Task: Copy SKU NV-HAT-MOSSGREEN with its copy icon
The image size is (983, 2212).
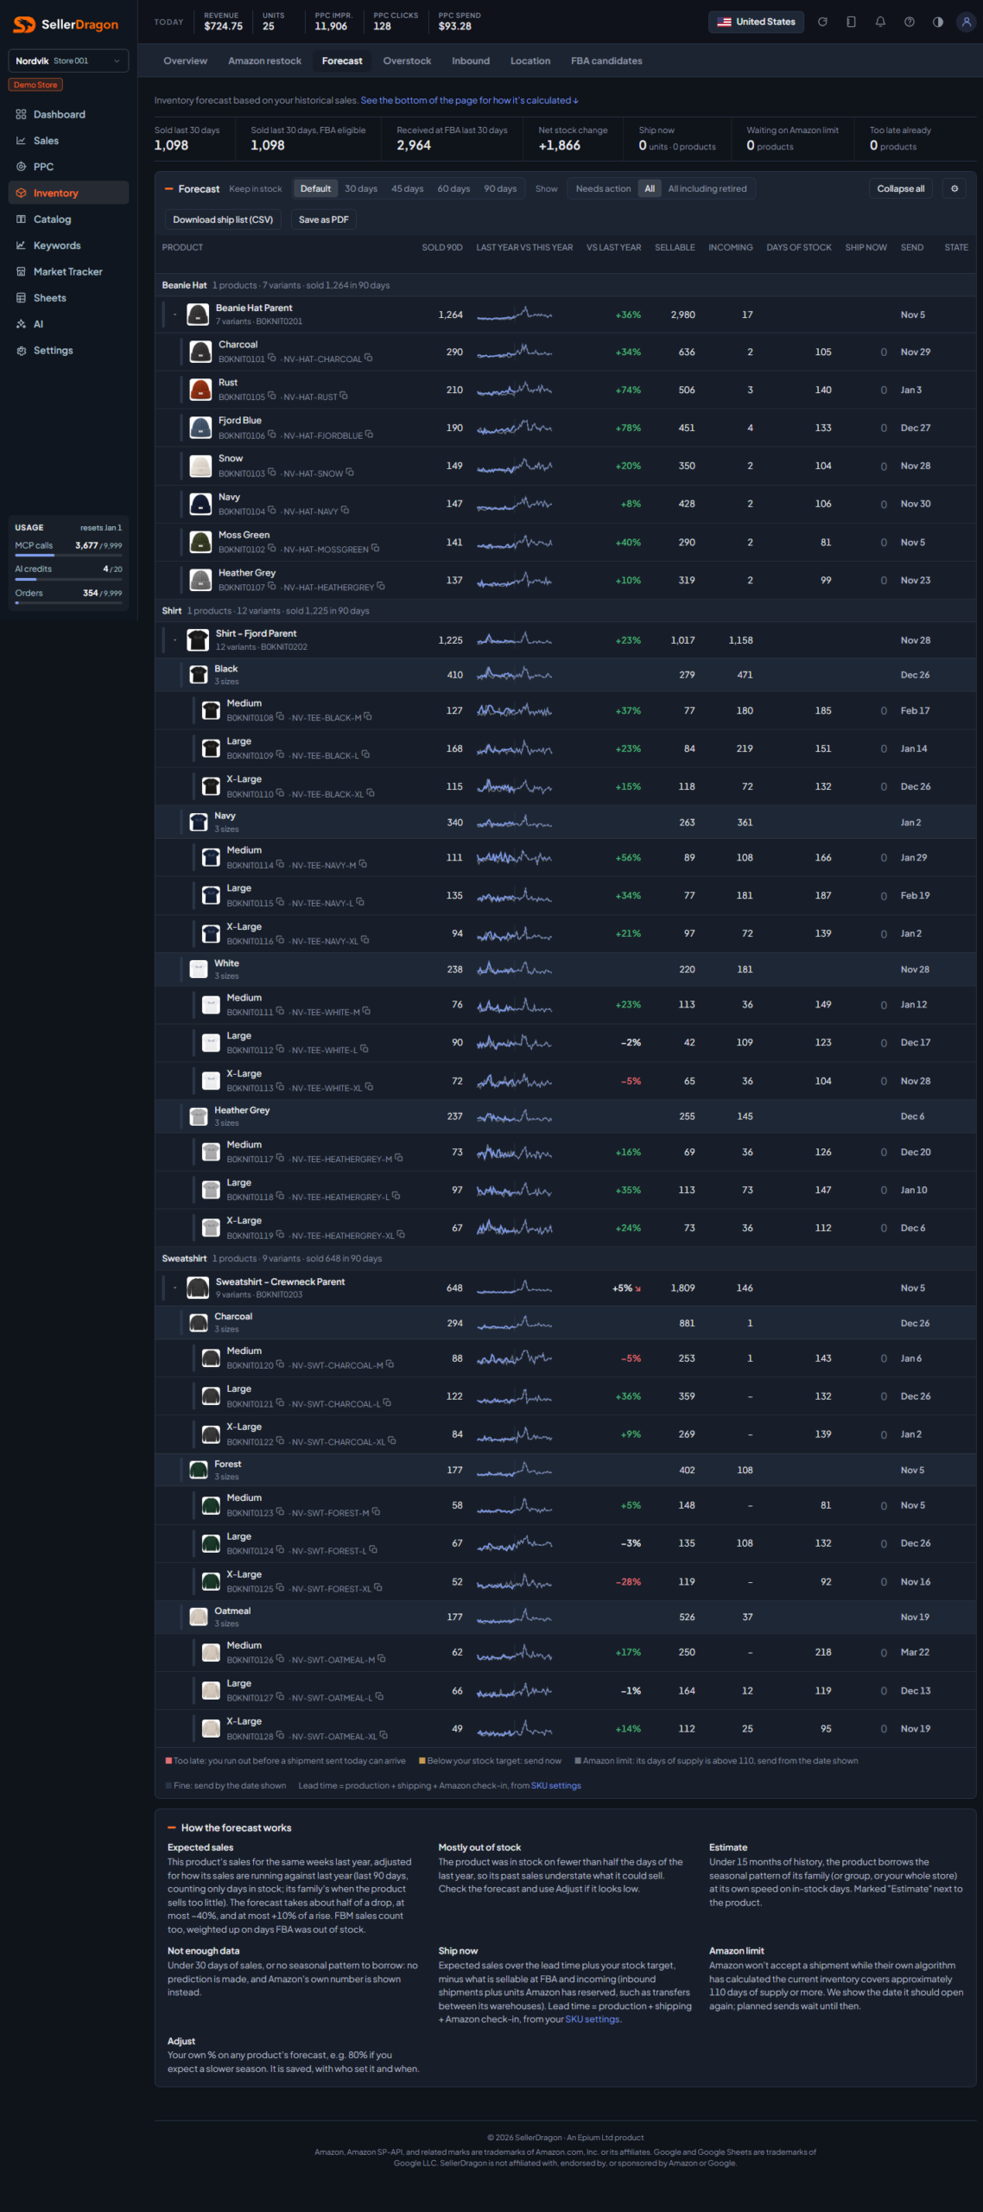Action: click(x=375, y=549)
